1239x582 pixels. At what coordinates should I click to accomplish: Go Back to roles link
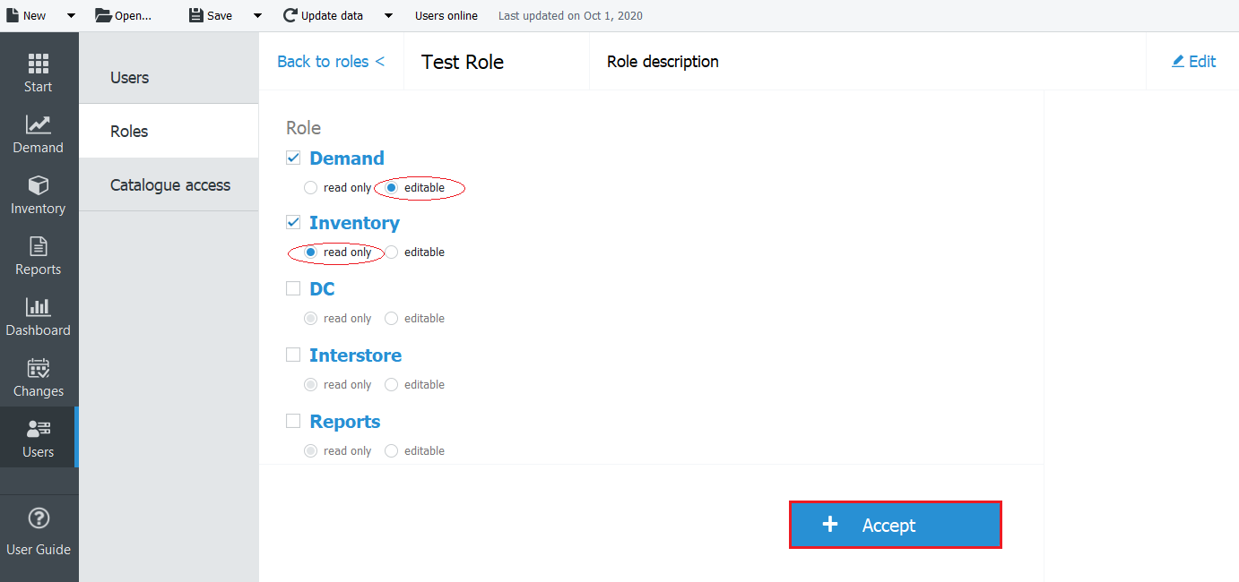[331, 62]
